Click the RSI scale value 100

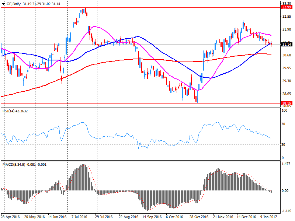pos(284,110)
